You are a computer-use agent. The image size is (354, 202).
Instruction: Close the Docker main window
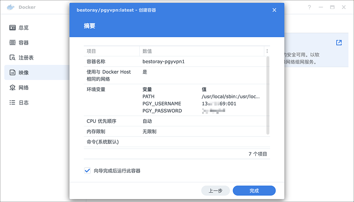coord(344,7)
